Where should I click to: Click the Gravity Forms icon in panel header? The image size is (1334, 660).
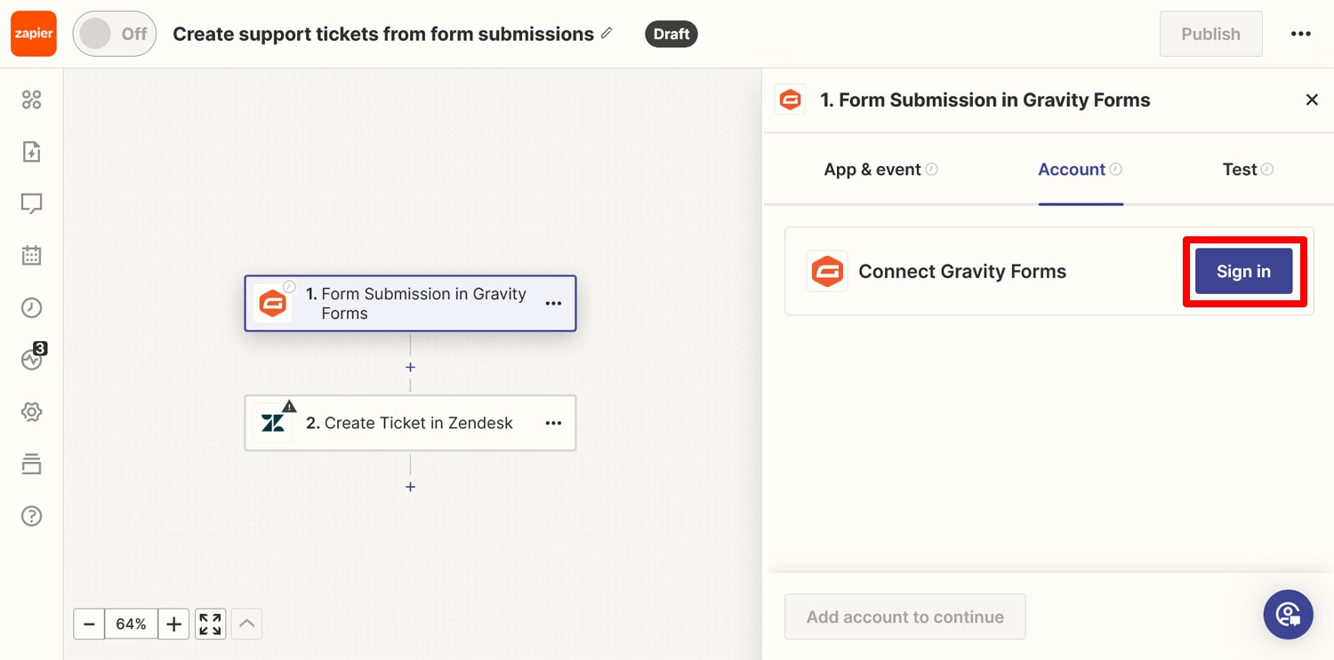(790, 100)
